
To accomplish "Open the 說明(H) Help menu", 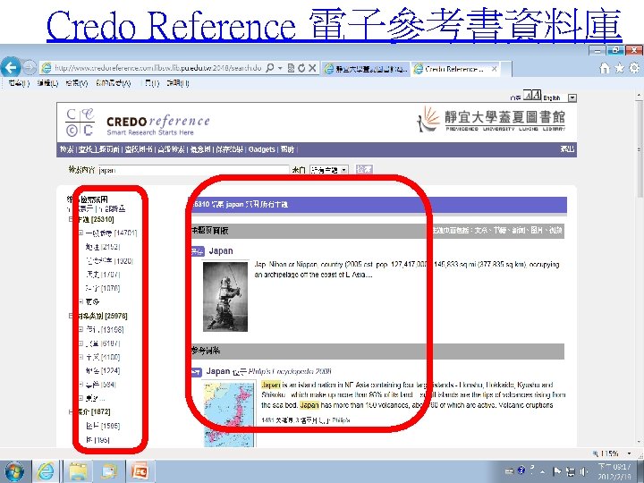I will (178, 83).
